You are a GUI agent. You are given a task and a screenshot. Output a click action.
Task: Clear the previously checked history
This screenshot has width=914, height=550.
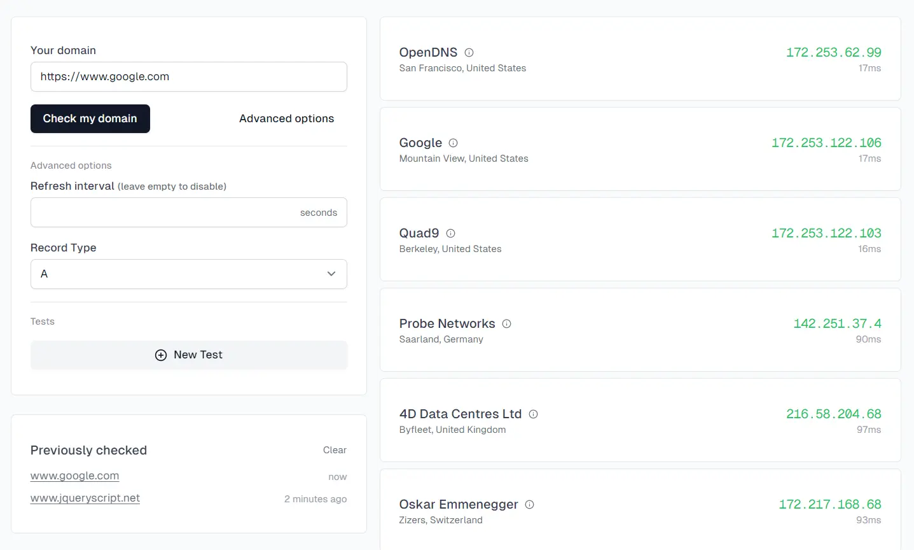tap(335, 450)
